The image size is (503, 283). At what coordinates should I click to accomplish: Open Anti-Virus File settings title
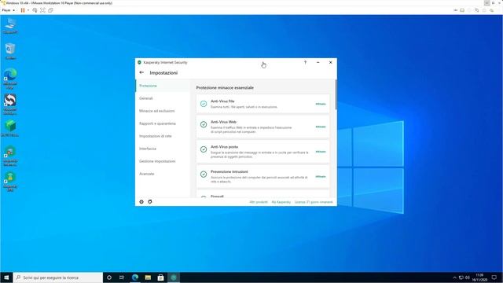click(x=222, y=101)
